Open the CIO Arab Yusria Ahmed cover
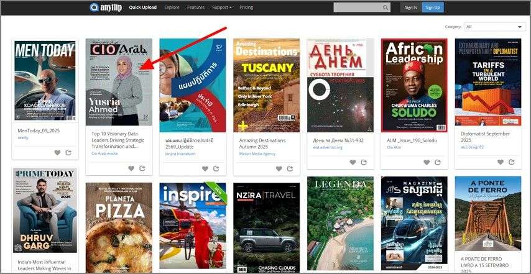 point(119,82)
